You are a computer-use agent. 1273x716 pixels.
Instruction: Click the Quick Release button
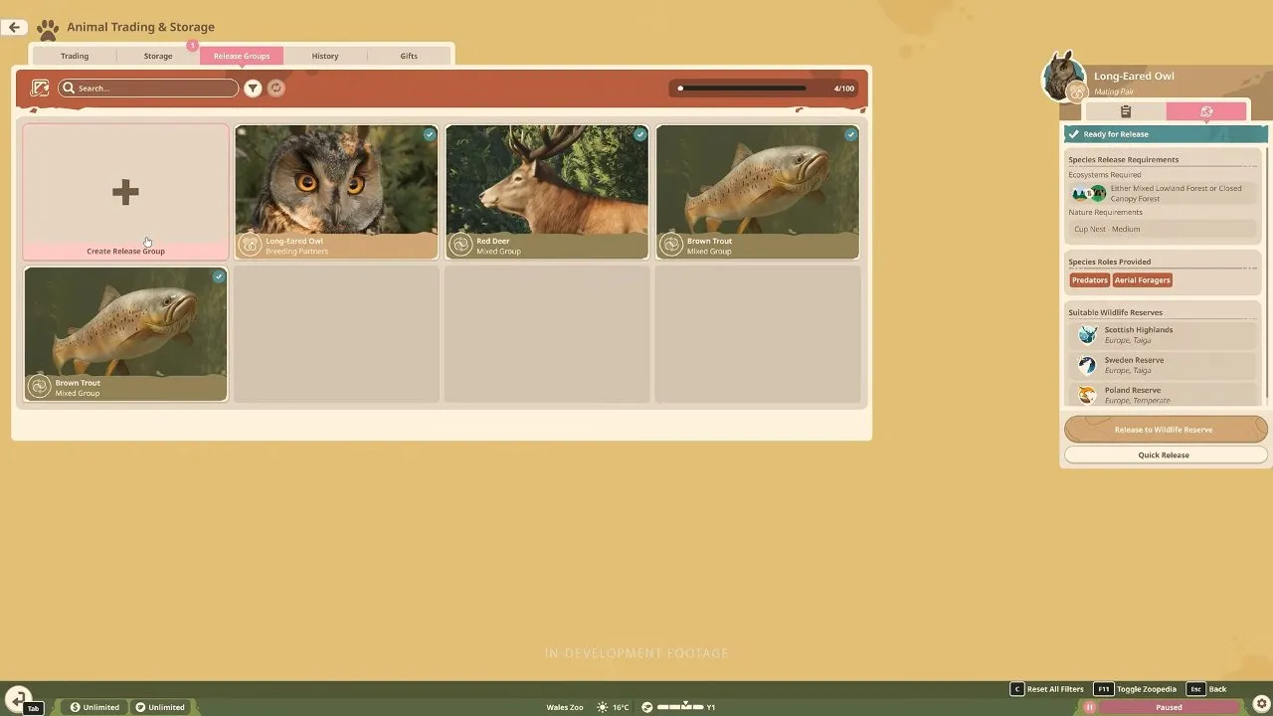point(1166,454)
